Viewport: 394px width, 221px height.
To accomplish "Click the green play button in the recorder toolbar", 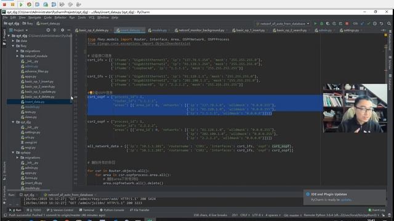I will (x=21, y=4).
